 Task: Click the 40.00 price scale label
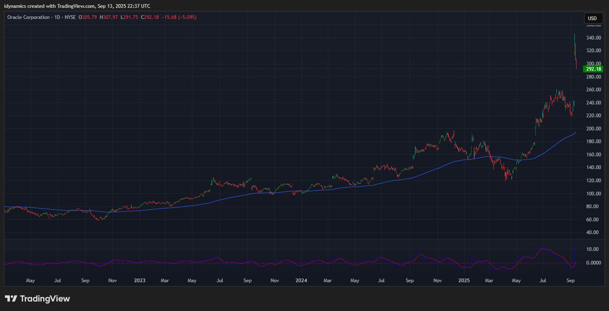(593, 232)
